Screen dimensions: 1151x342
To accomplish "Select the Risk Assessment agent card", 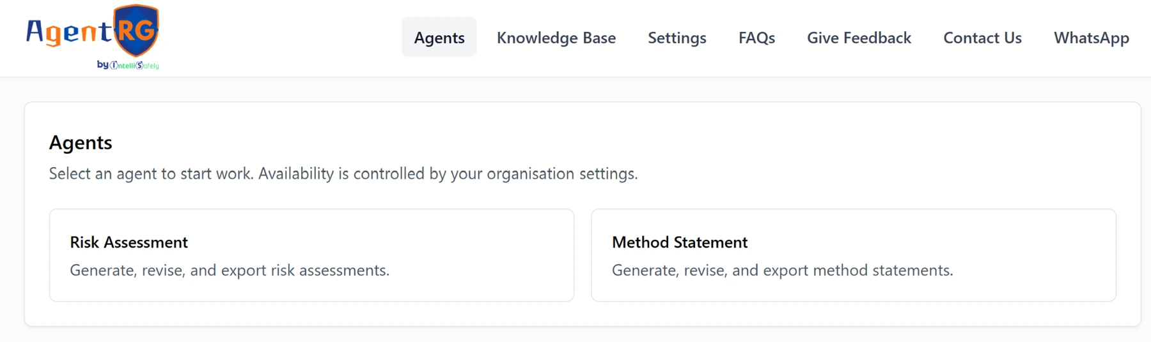I will point(311,255).
